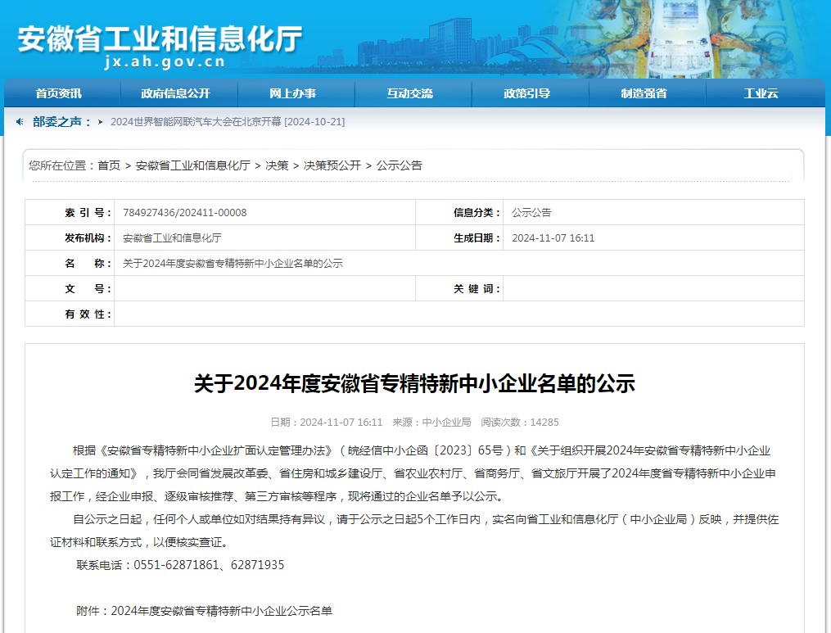This screenshot has height=633, width=831.
Task: Open the 工业云 nav item
Action: click(x=761, y=93)
